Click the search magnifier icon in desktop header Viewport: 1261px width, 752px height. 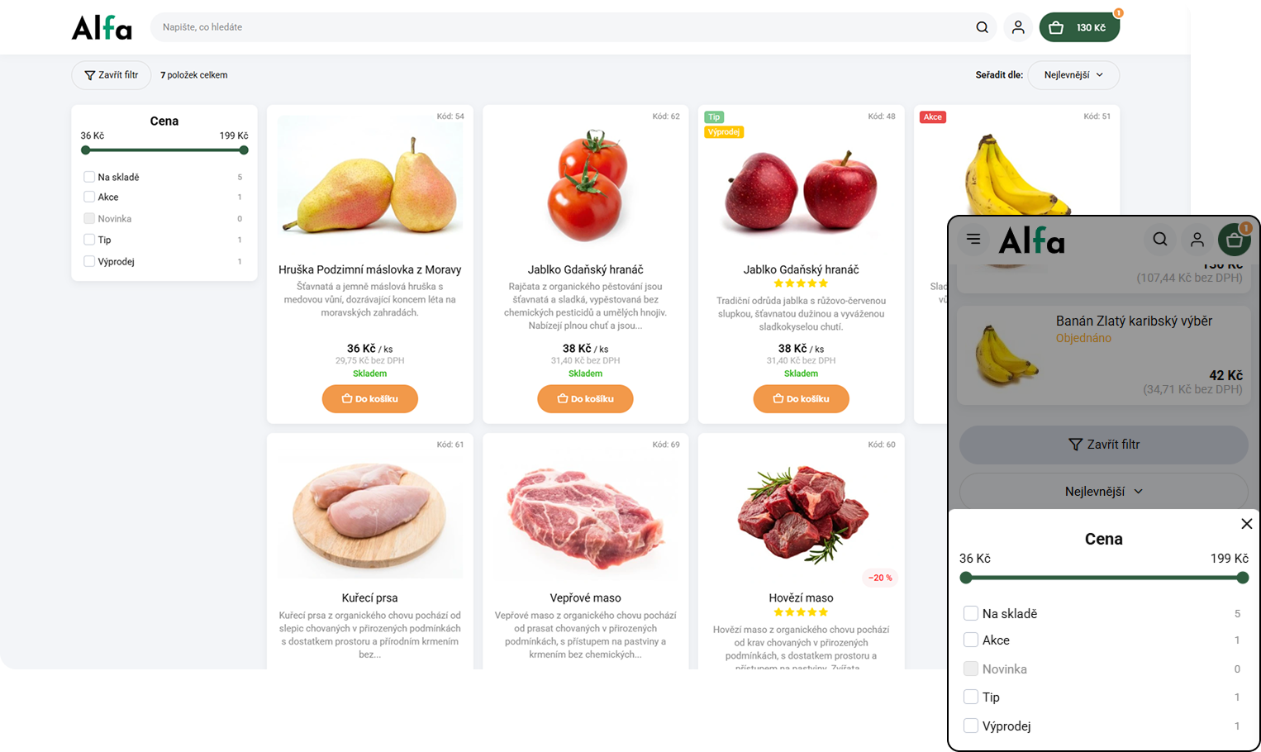pos(982,27)
